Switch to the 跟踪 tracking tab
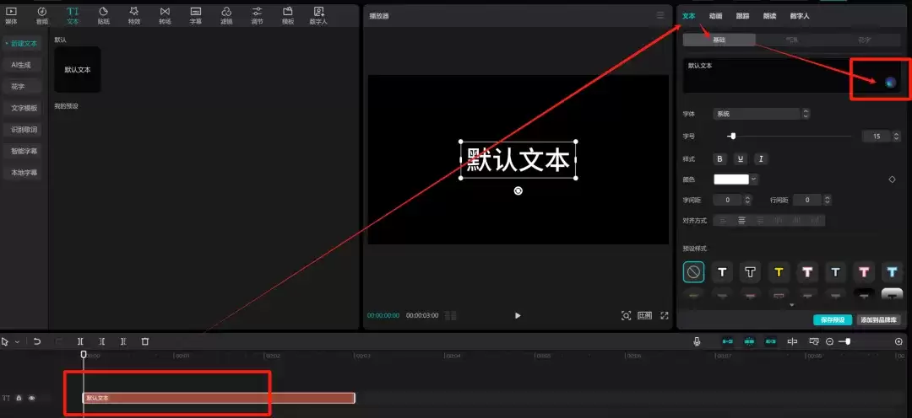 tap(743, 16)
